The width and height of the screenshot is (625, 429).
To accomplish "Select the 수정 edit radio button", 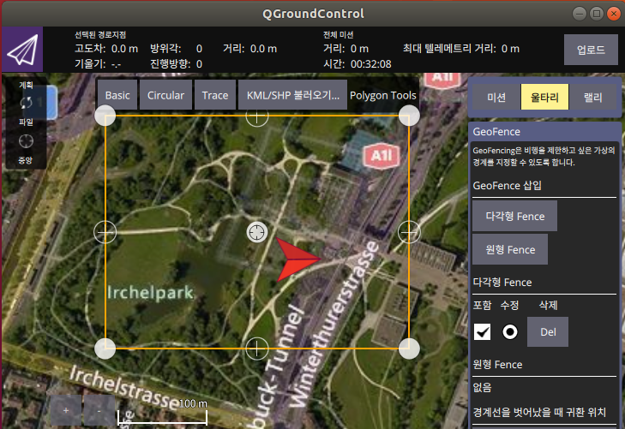I will click(x=510, y=331).
